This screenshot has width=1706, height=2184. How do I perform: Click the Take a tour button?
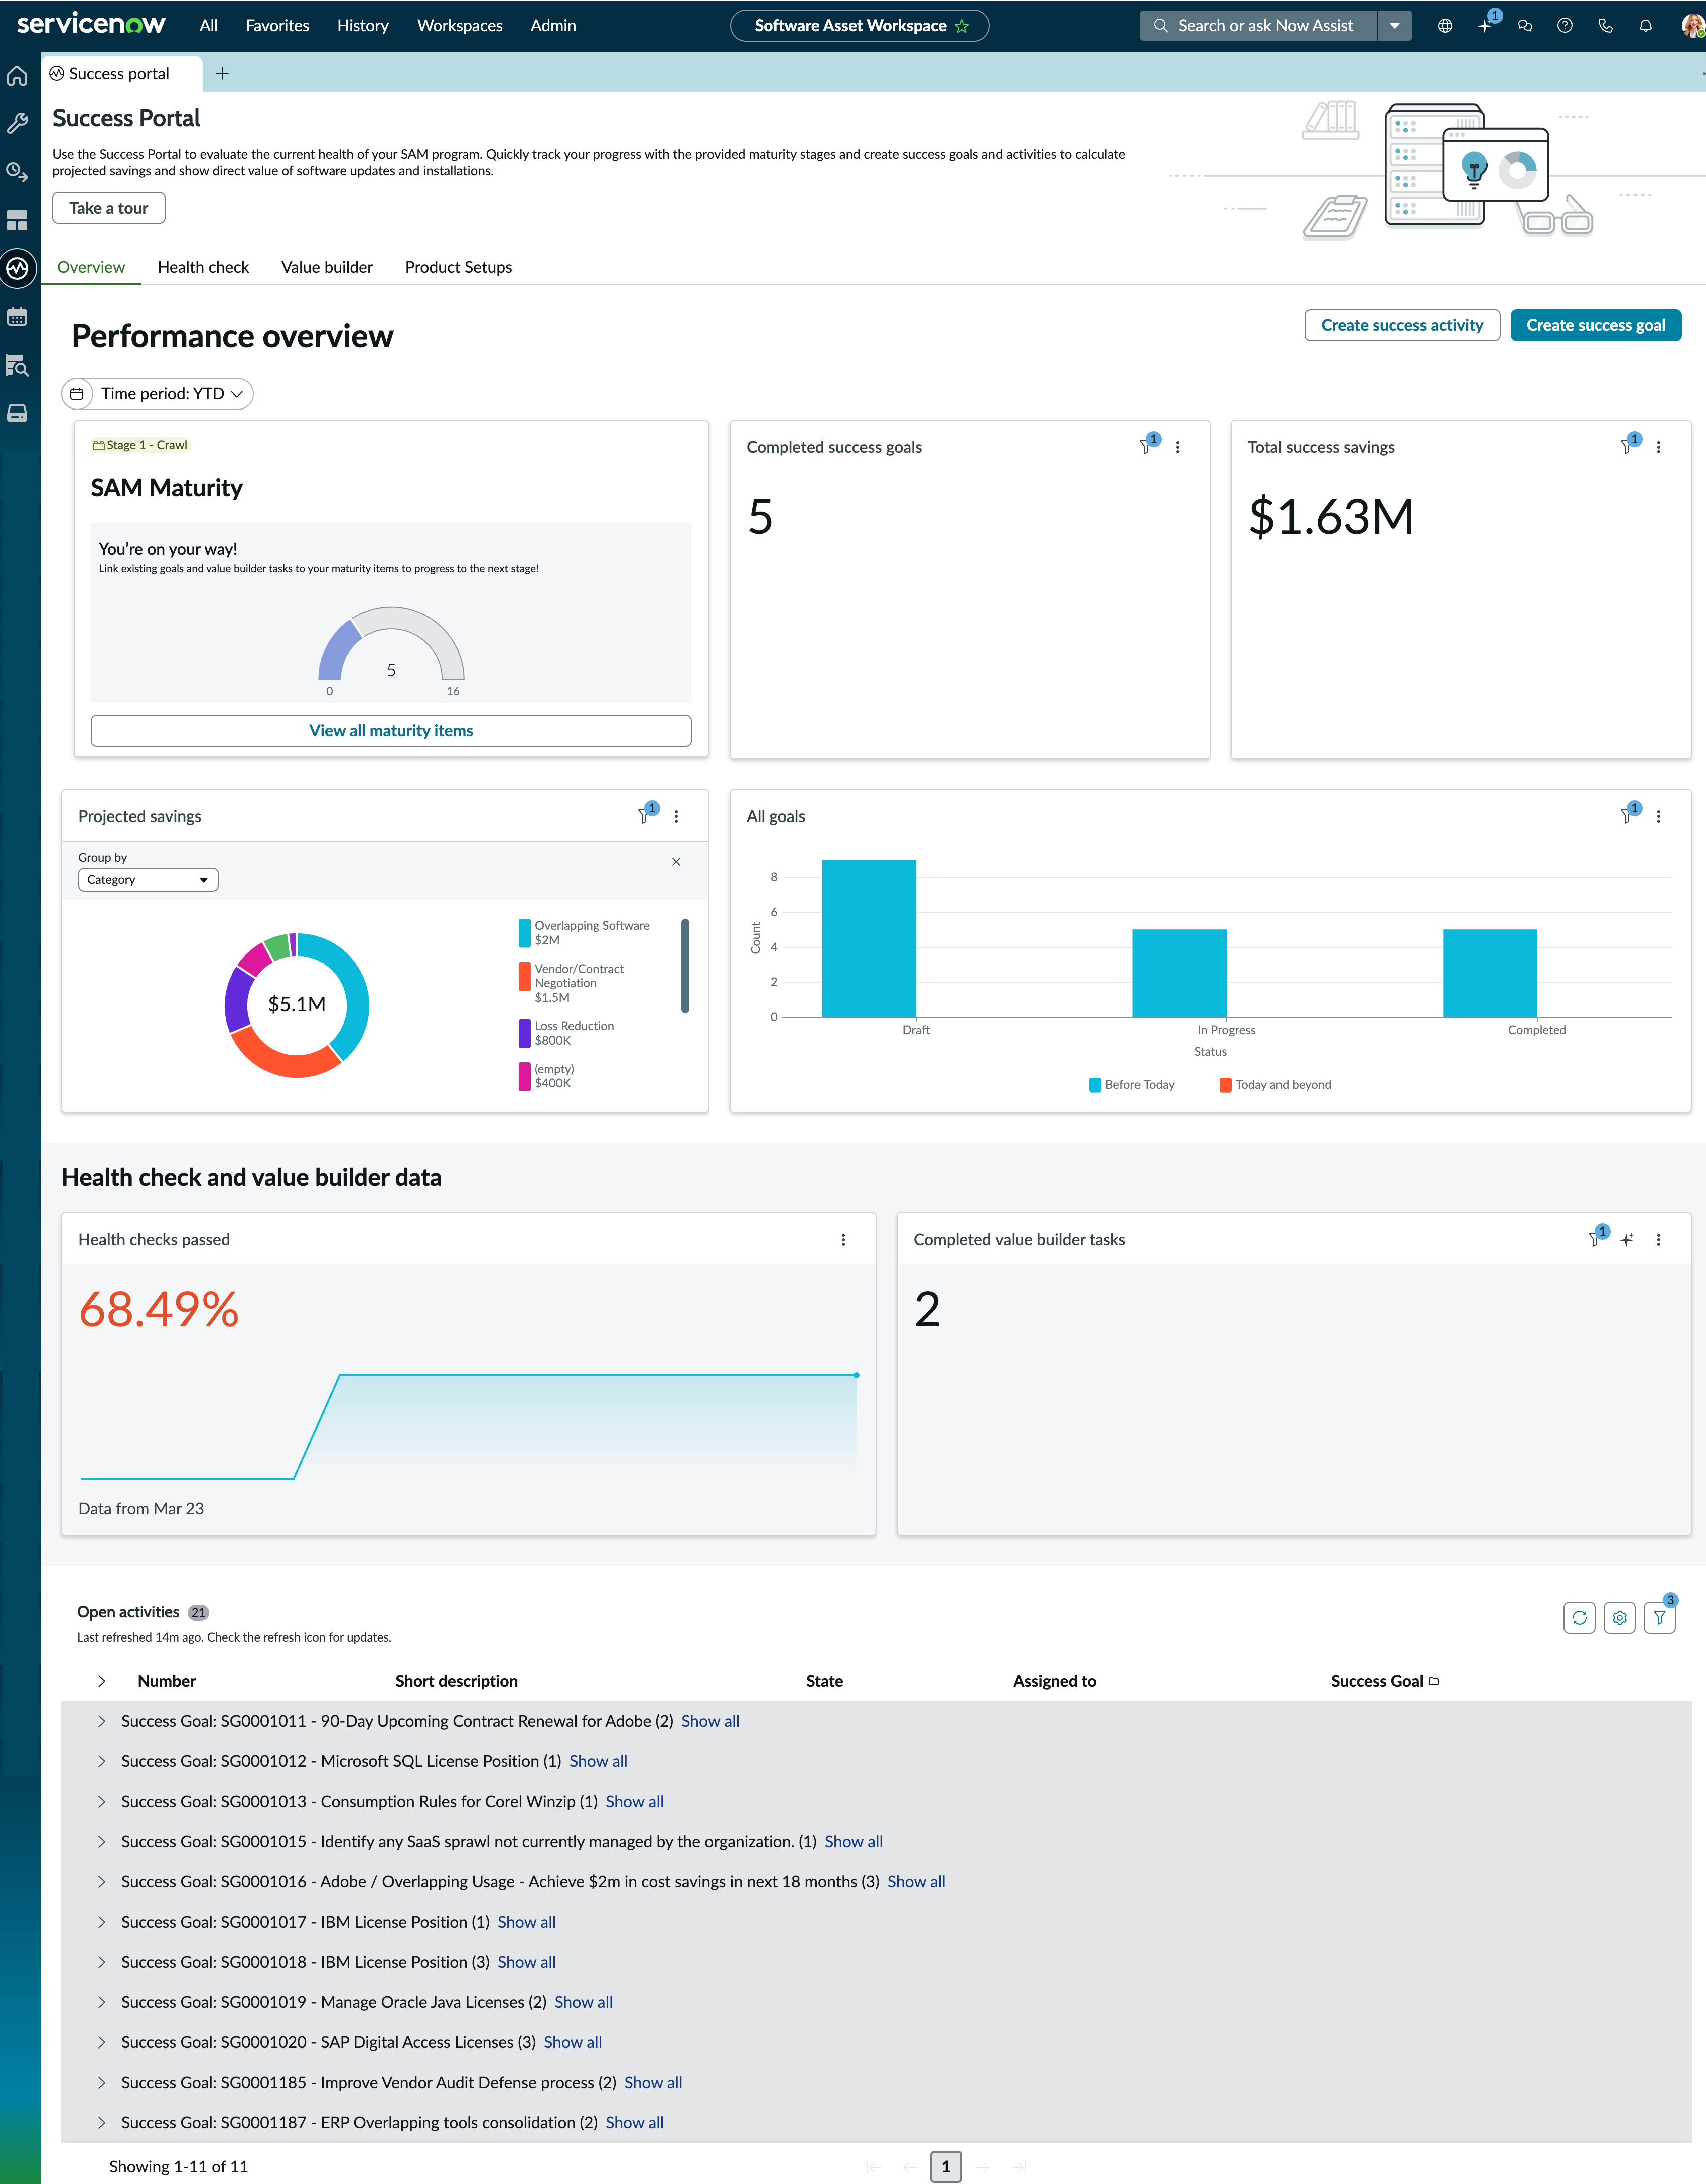point(108,208)
